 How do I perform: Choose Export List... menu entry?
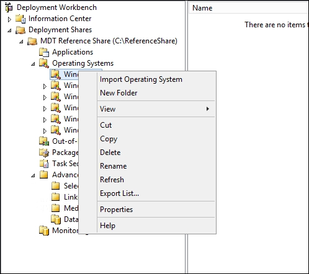pyautogui.click(x=119, y=193)
